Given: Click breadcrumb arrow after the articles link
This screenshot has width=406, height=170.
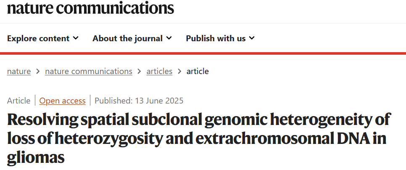Looking at the screenshot, I should tap(179, 72).
